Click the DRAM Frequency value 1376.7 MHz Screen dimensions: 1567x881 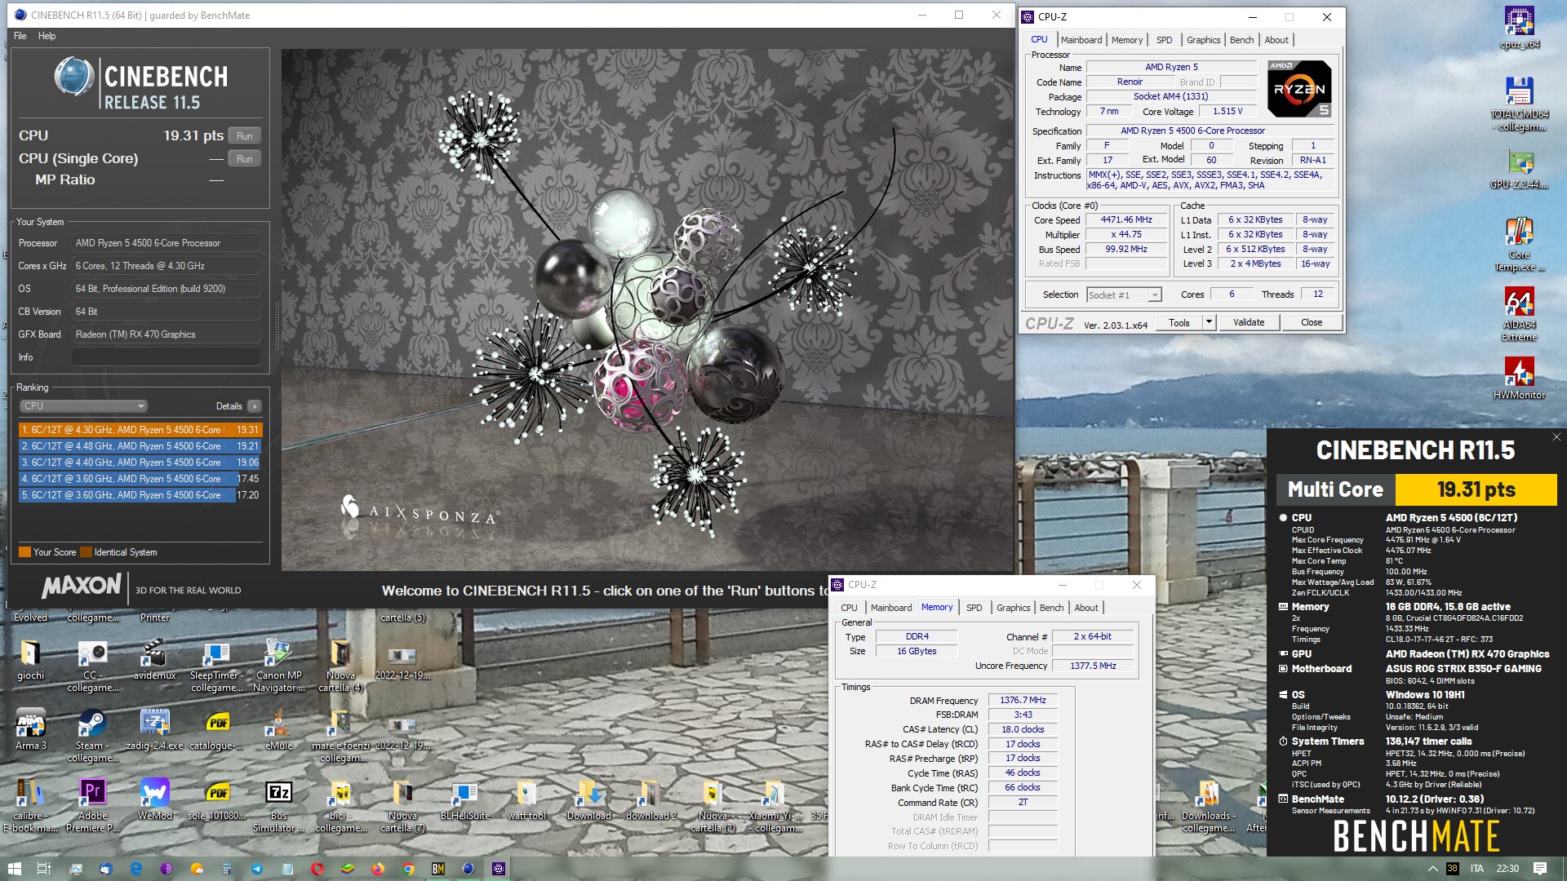(1023, 700)
